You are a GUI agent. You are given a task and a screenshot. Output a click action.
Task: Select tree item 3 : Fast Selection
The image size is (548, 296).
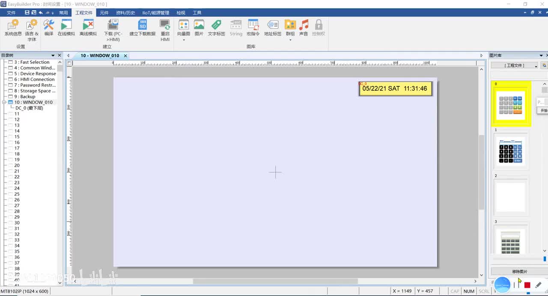[x=32, y=62]
